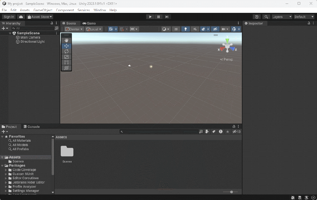317x200 pixels.
Task: Expand the Code Coverage package
Action: click(6, 170)
